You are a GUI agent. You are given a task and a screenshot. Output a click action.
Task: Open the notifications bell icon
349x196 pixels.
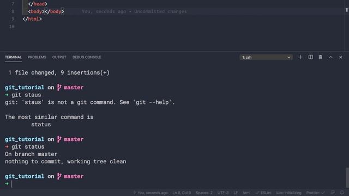342,193
